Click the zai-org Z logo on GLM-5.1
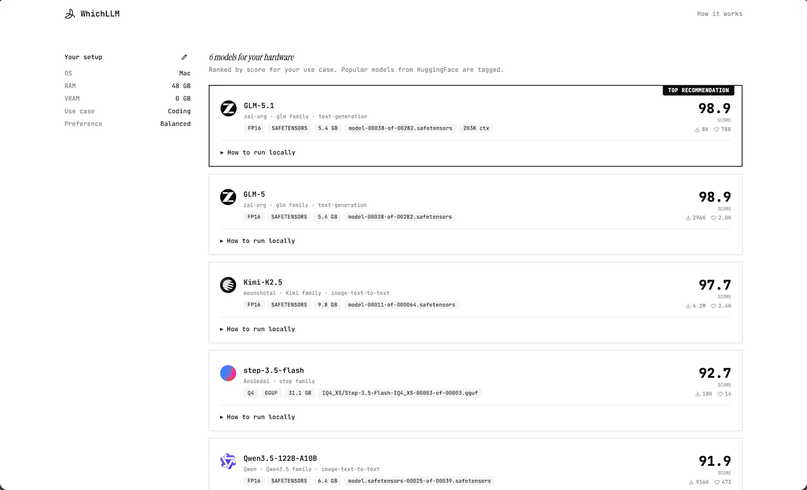 click(228, 109)
